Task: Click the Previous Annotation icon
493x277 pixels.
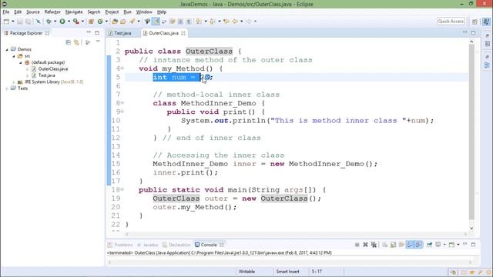Action: point(213,22)
